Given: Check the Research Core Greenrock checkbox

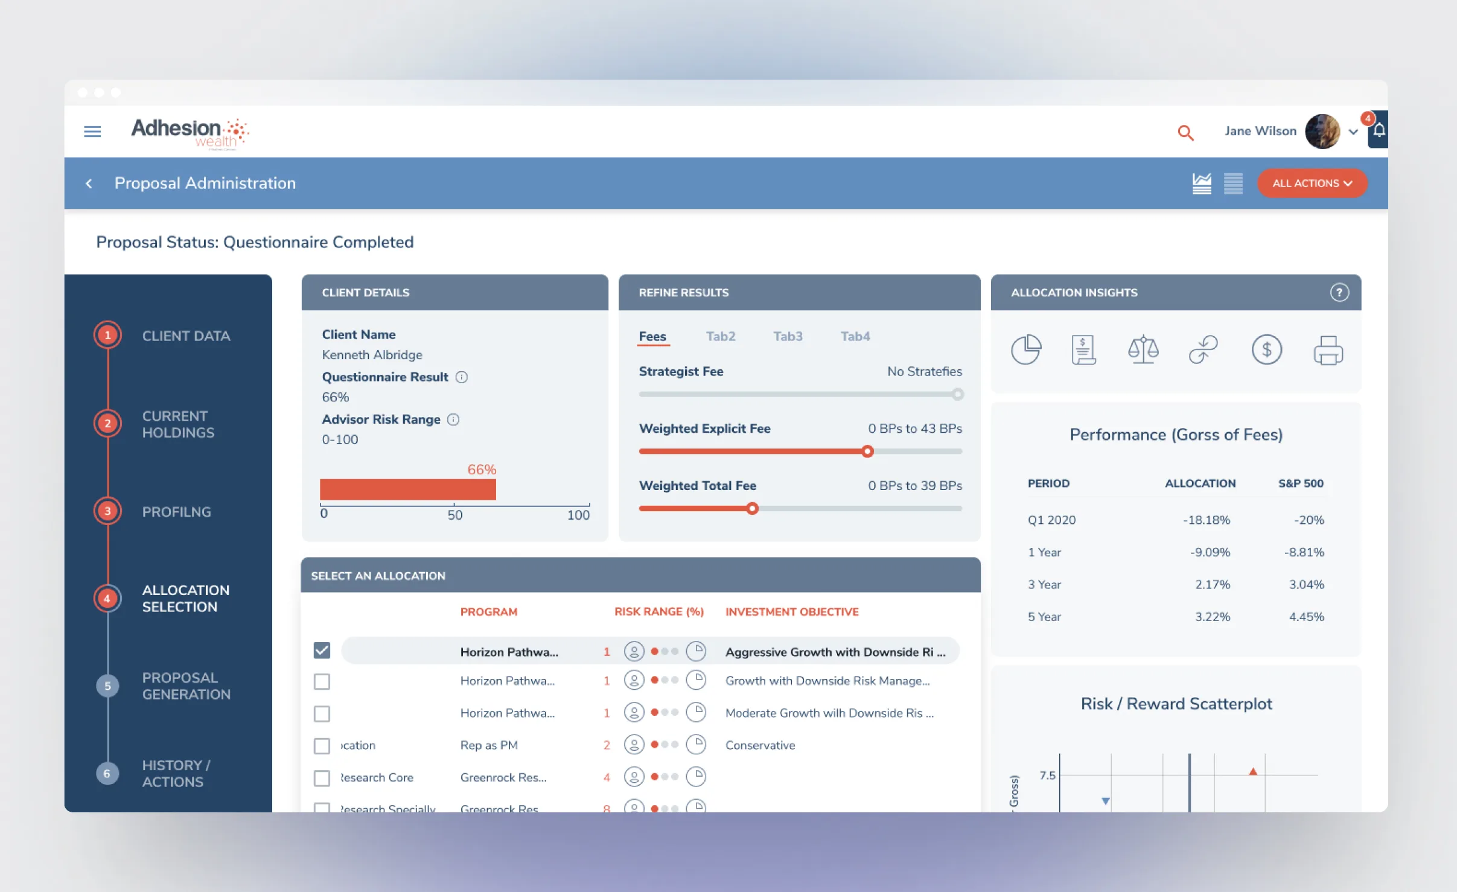Looking at the screenshot, I should point(322,778).
